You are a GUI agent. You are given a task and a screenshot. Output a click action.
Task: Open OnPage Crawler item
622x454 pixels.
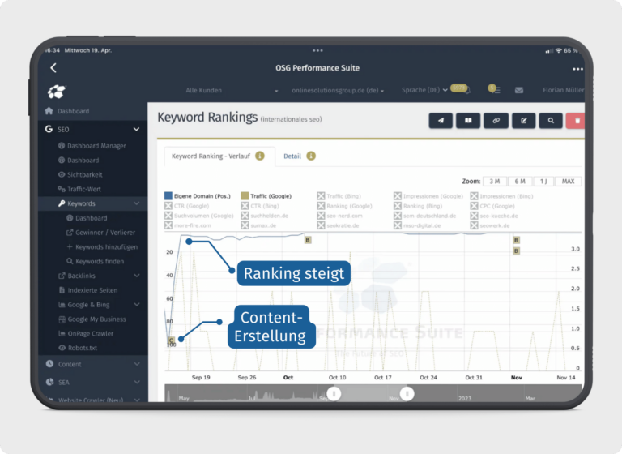86,334
